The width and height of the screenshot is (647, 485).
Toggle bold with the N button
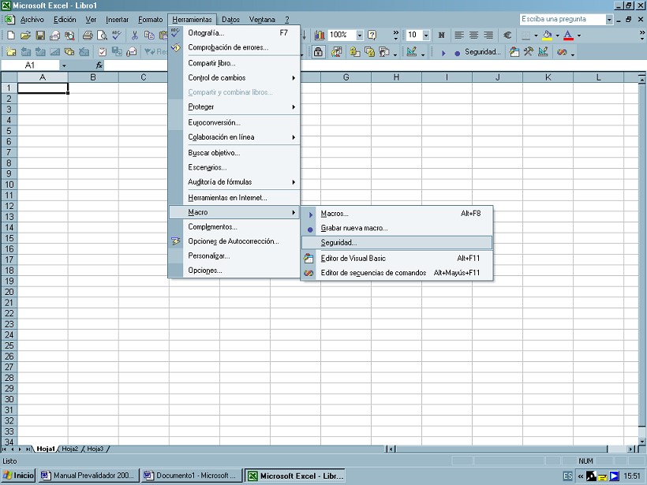coord(442,35)
